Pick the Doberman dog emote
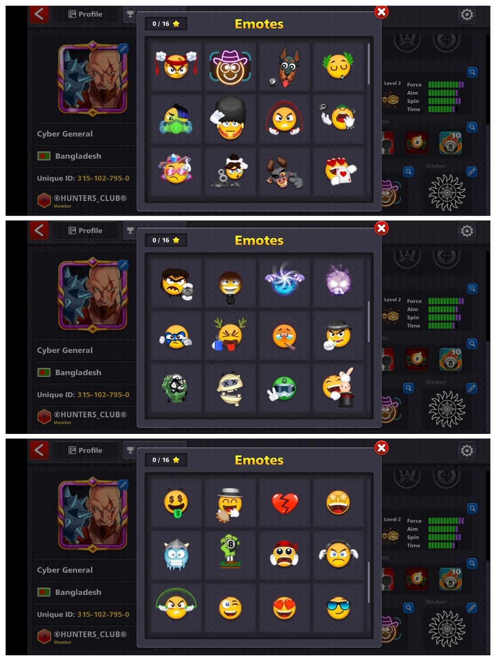Viewport: 496px width, 661px height. (284, 66)
